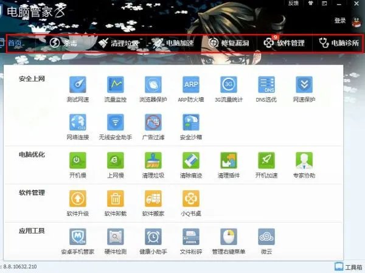Click the 广告过滤 ad filter icon
The height and width of the screenshot is (273, 365).
coord(153,122)
